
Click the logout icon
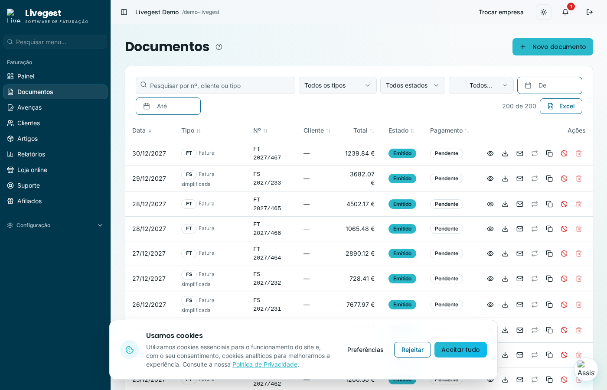pyautogui.click(x=590, y=12)
